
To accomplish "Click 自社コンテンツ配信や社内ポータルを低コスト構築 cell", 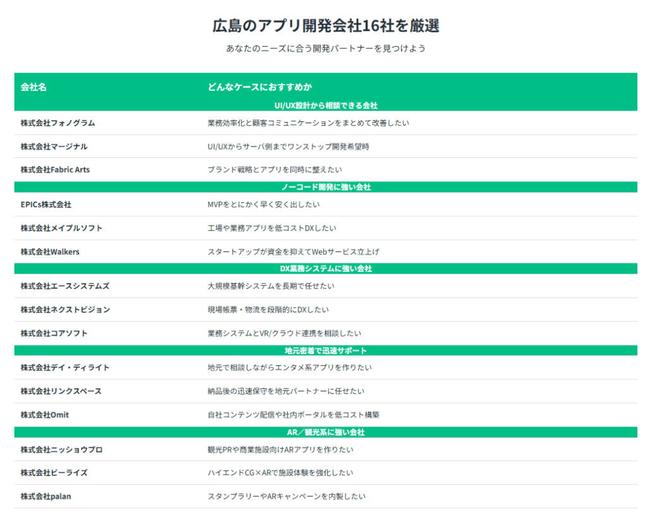I will [x=294, y=415].
